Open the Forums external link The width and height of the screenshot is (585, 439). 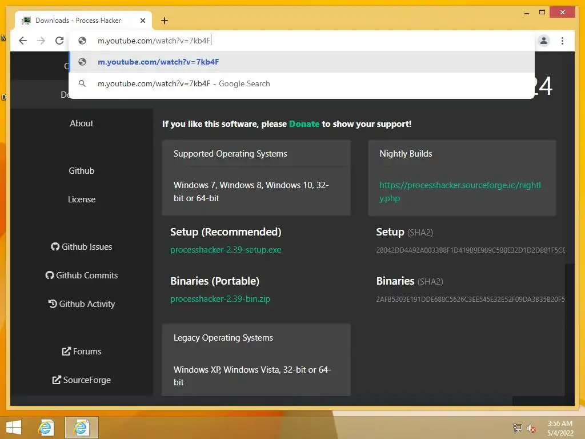point(81,352)
